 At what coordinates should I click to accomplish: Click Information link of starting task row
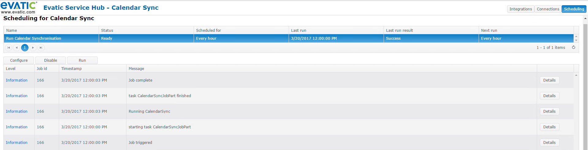click(17, 127)
